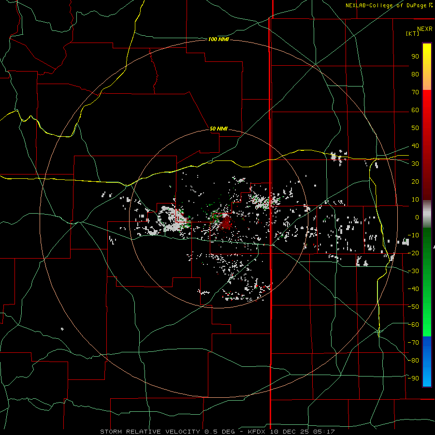Click the gray zero-velocity segment of the color bar
Screen dimensions: 435x435
427,214
